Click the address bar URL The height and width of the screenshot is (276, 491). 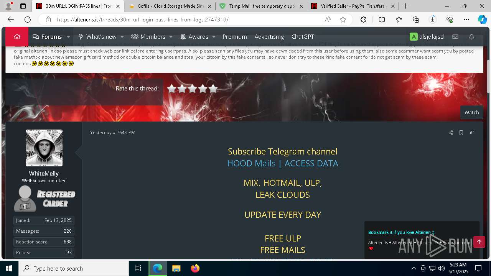click(x=143, y=20)
